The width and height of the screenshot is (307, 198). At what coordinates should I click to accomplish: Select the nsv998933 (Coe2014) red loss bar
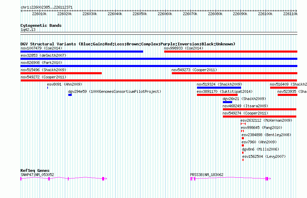coord(231,52)
